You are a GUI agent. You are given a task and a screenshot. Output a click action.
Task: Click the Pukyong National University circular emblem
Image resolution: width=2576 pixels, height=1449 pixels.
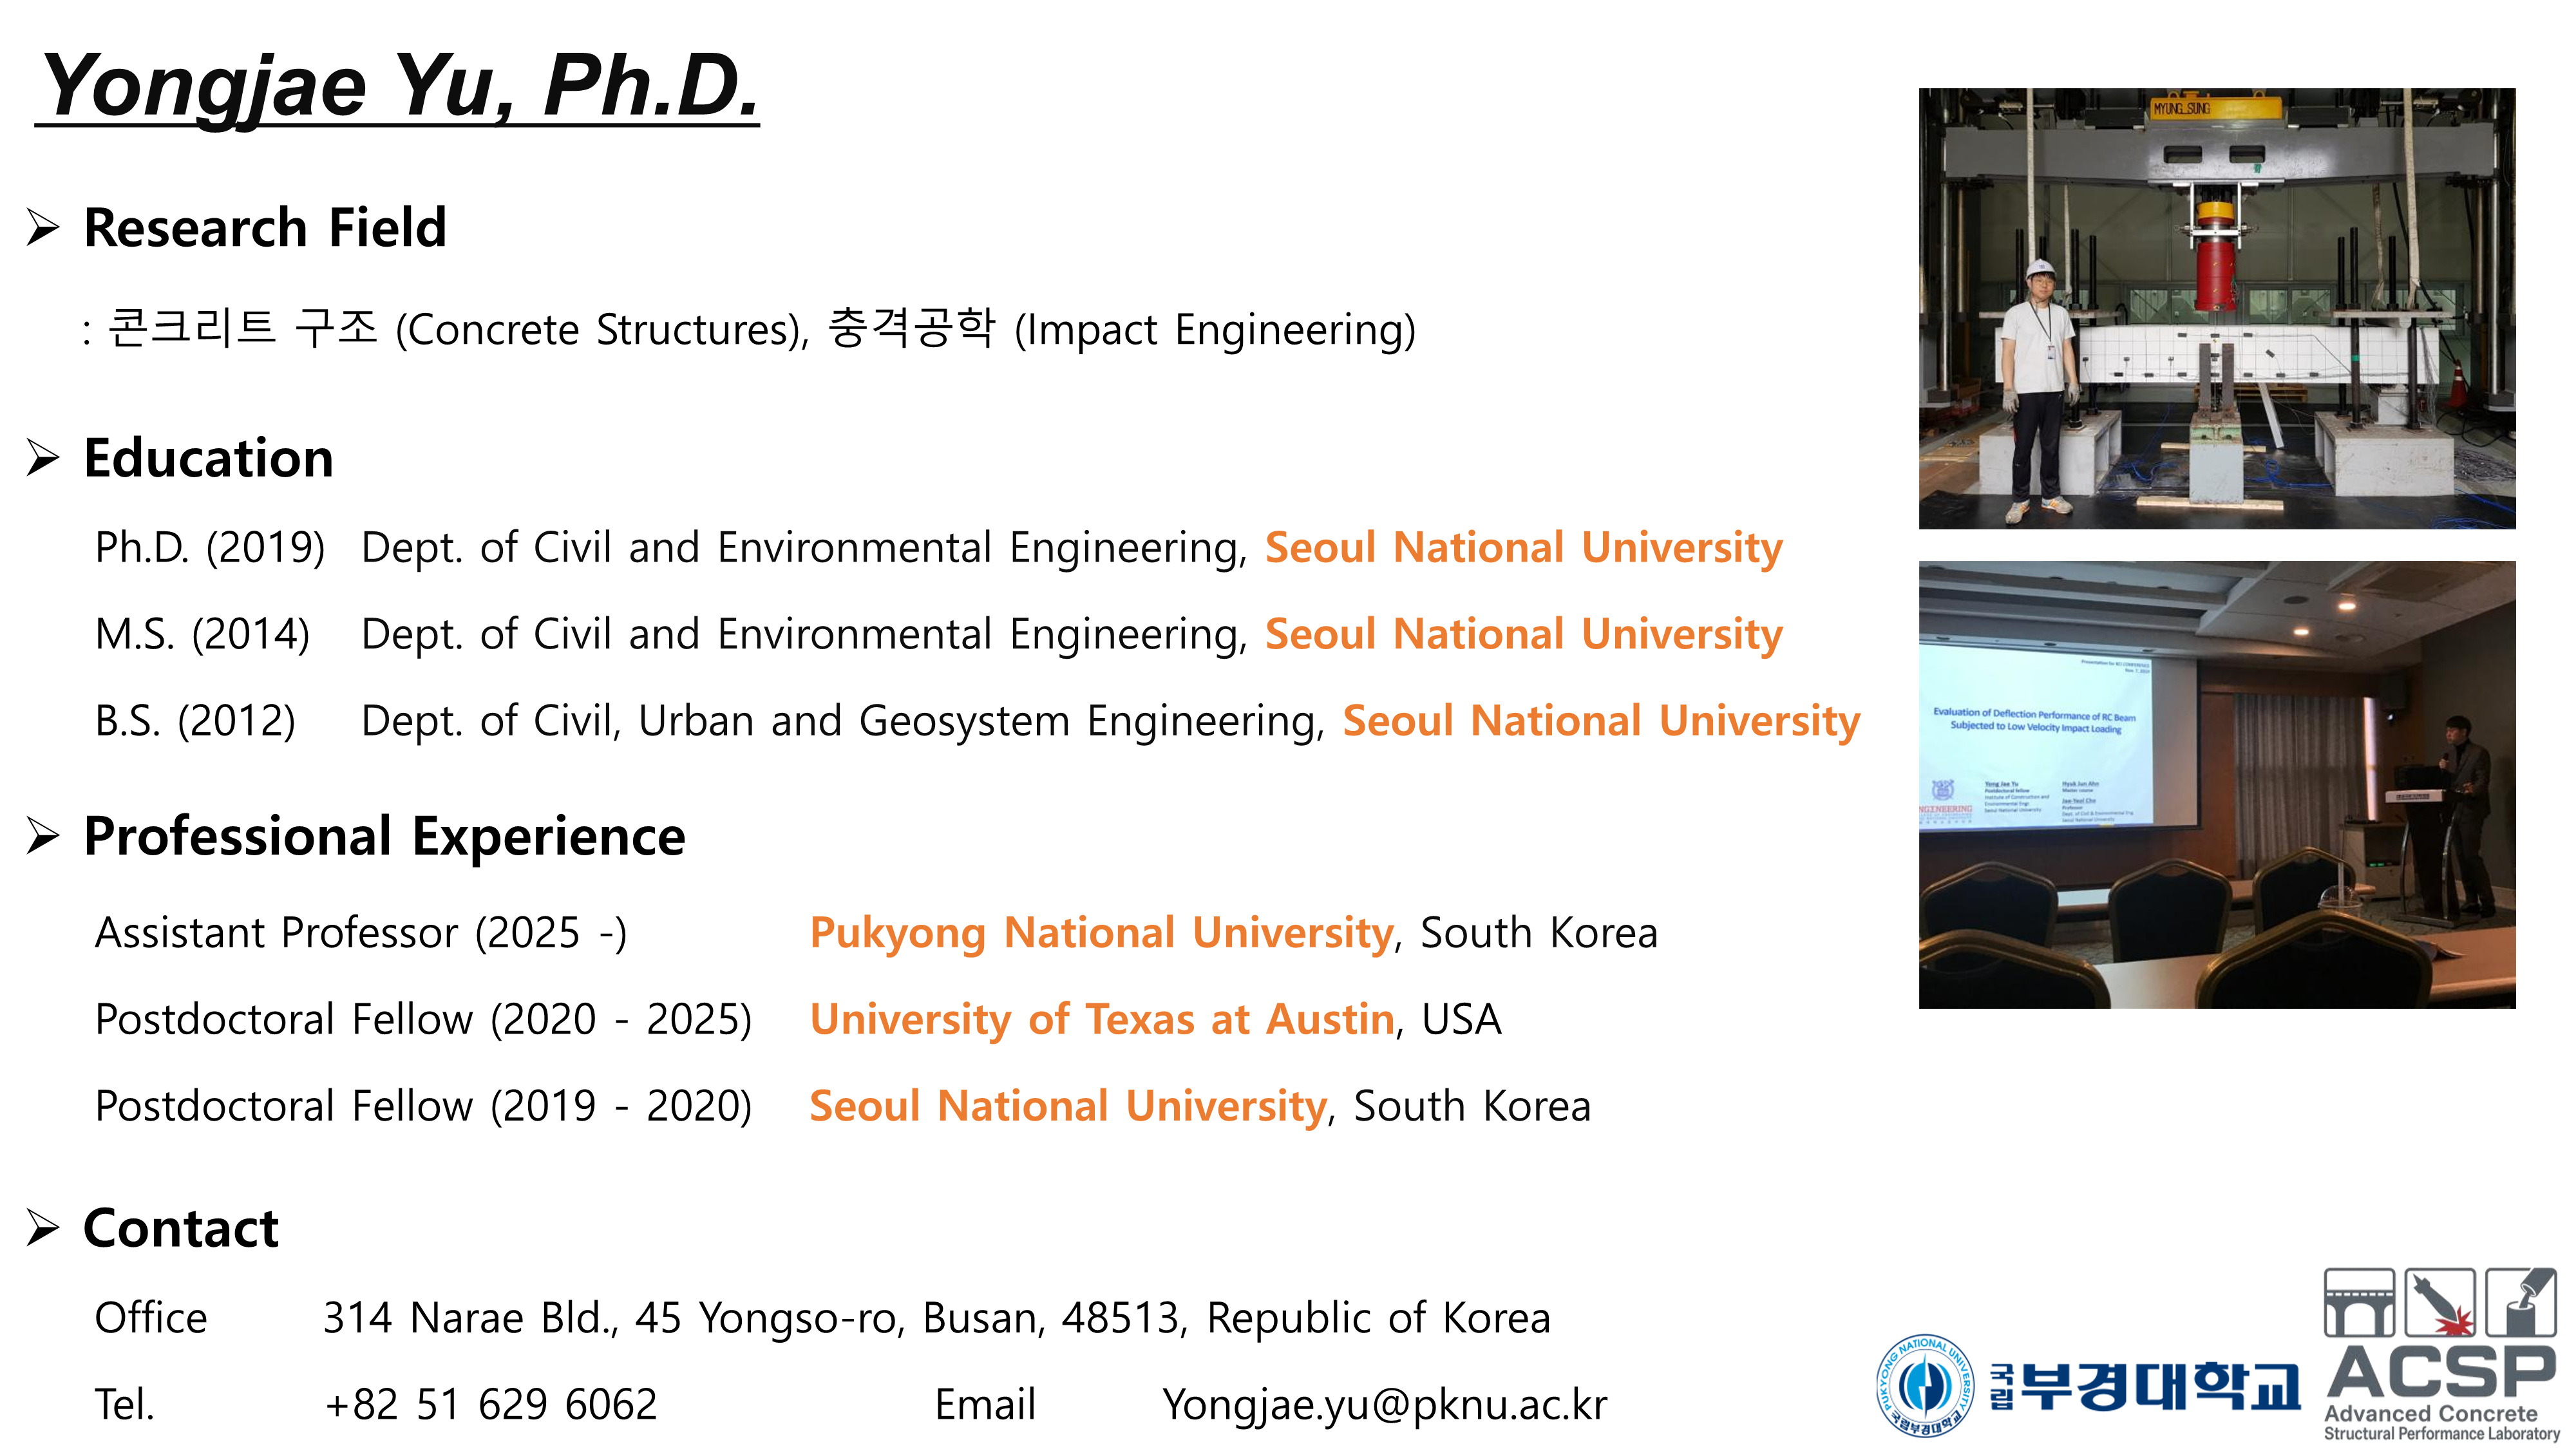1925,1385
